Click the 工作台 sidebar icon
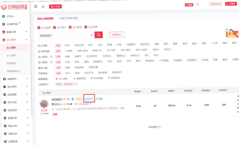The width and height of the screenshot is (239, 145). (x=4, y=16)
